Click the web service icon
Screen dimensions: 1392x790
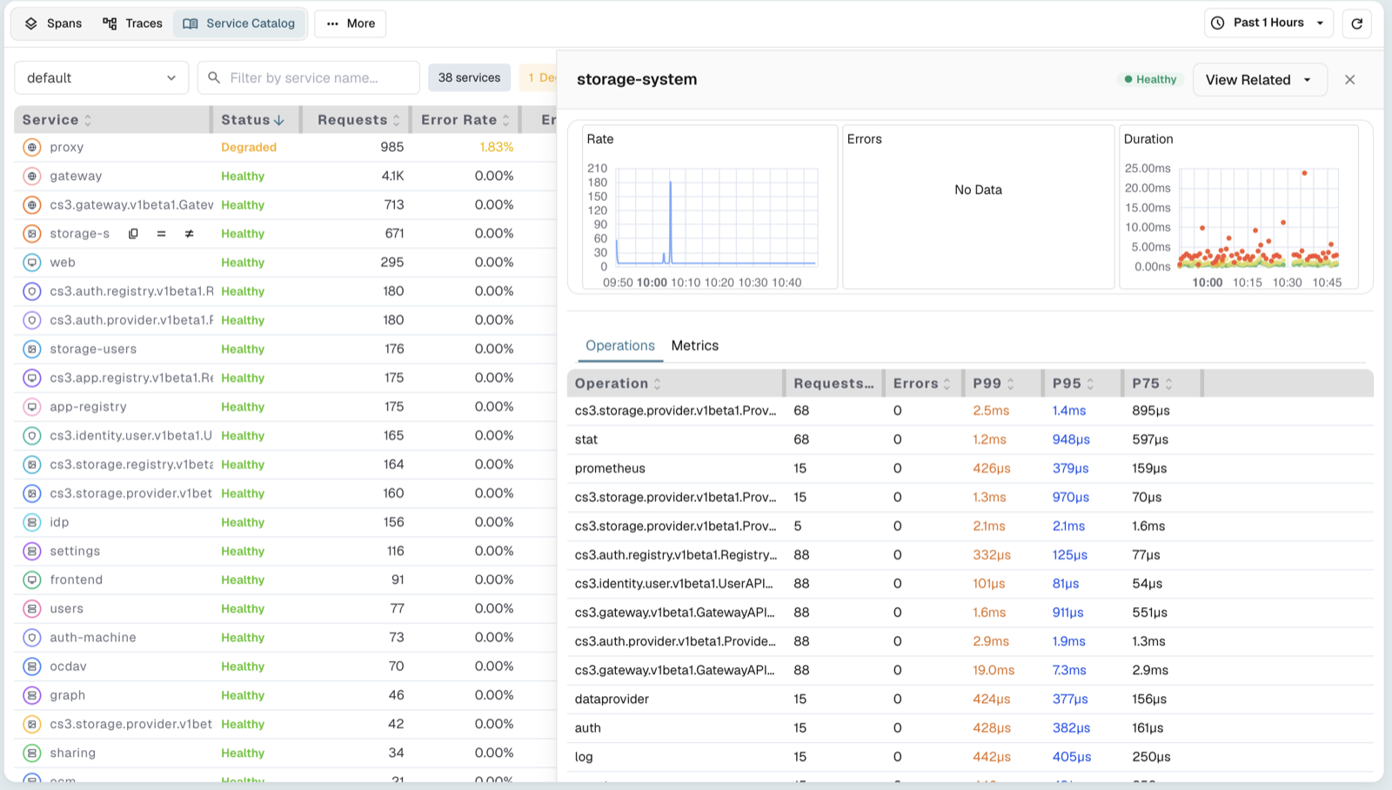tap(32, 263)
